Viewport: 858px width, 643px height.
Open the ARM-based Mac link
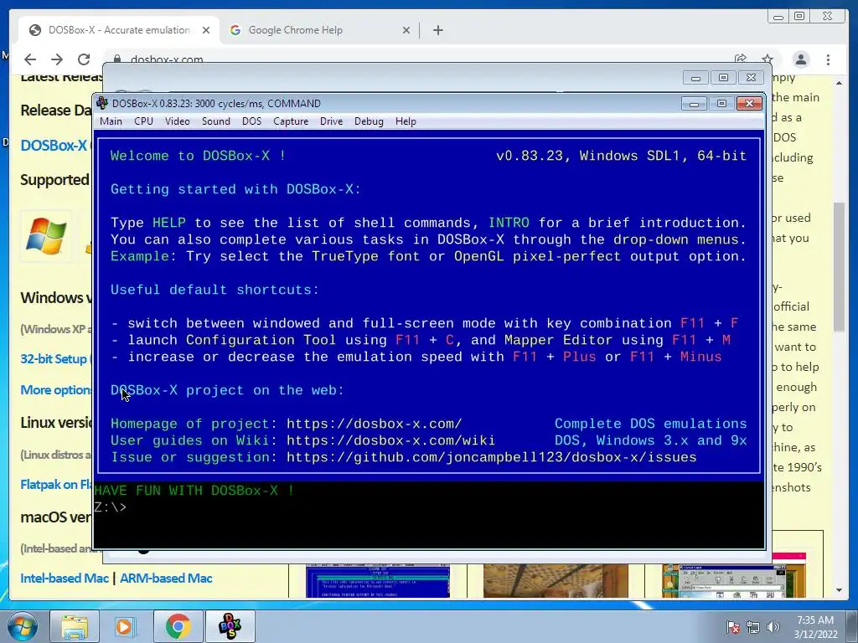(x=167, y=578)
